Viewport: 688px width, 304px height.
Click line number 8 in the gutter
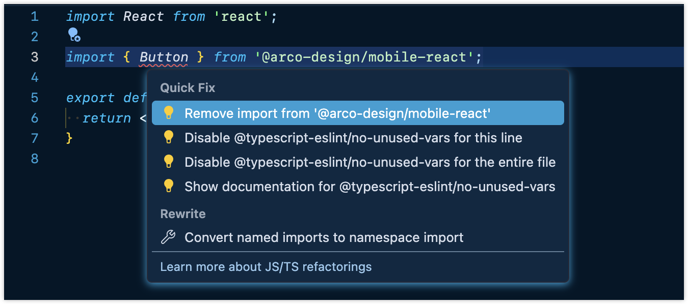(x=34, y=159)
